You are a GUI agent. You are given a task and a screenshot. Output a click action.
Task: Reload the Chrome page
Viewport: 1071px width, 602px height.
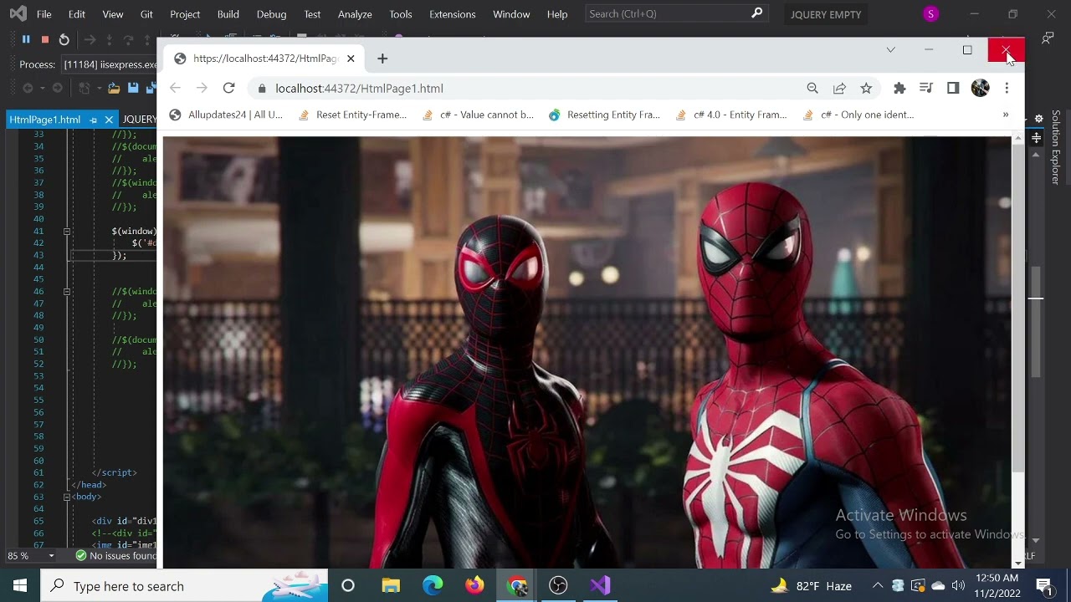tap(228, 88)
